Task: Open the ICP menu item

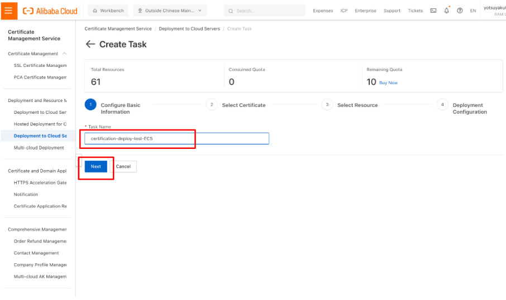Action: click(x=343, y=11)
